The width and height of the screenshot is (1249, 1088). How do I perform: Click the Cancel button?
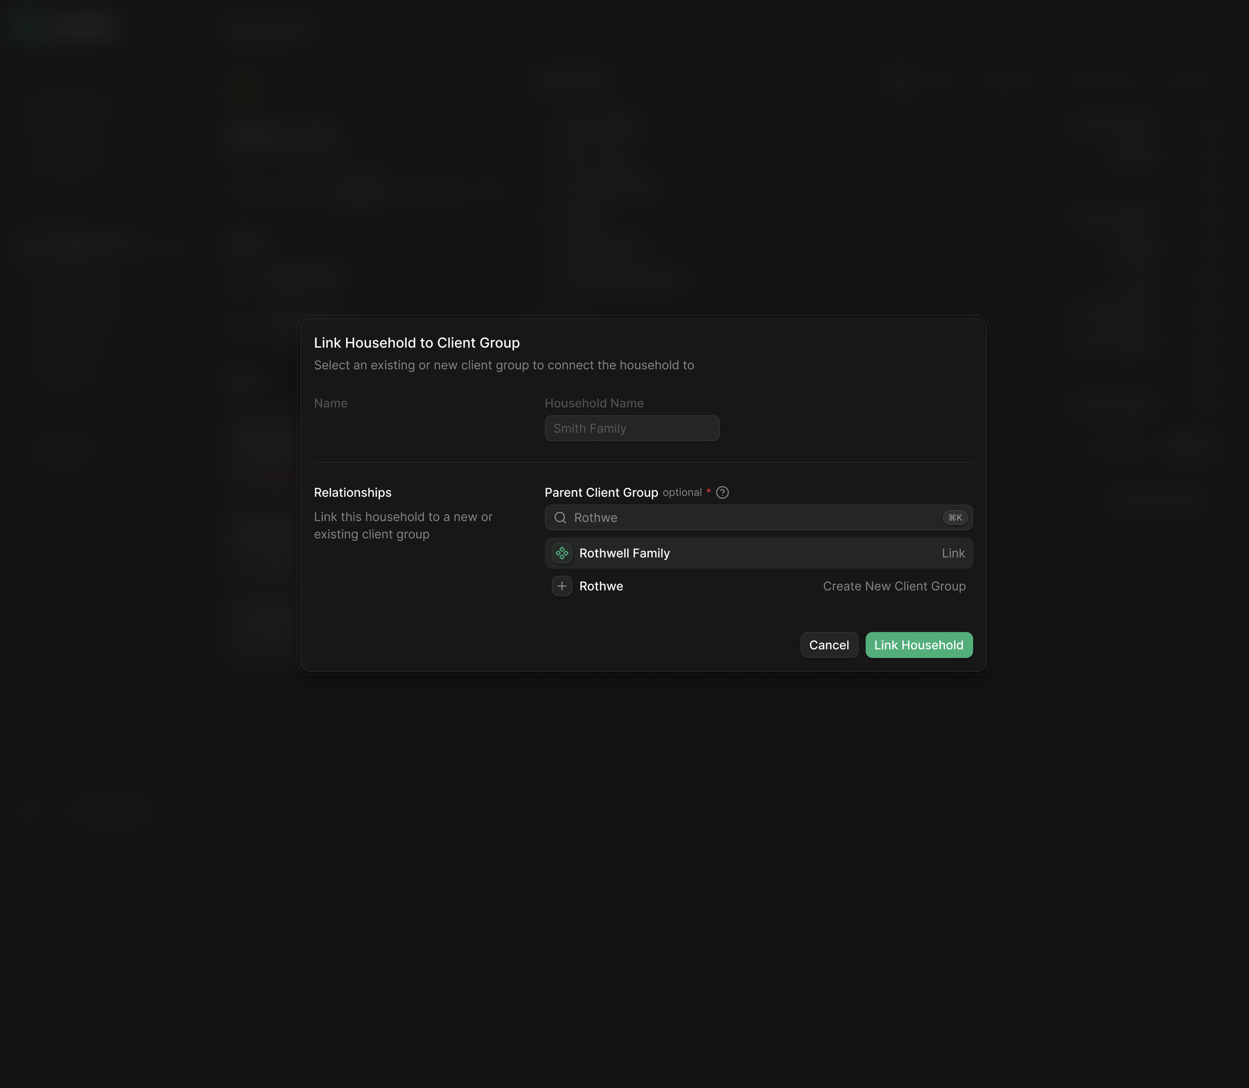[x=829, y=645]
